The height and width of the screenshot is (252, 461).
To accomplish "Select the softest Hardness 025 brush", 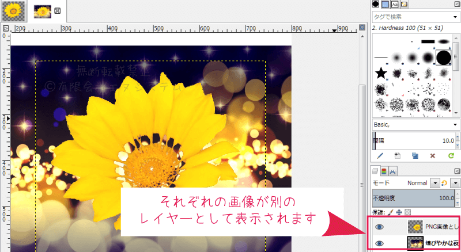I will (397, 58).
